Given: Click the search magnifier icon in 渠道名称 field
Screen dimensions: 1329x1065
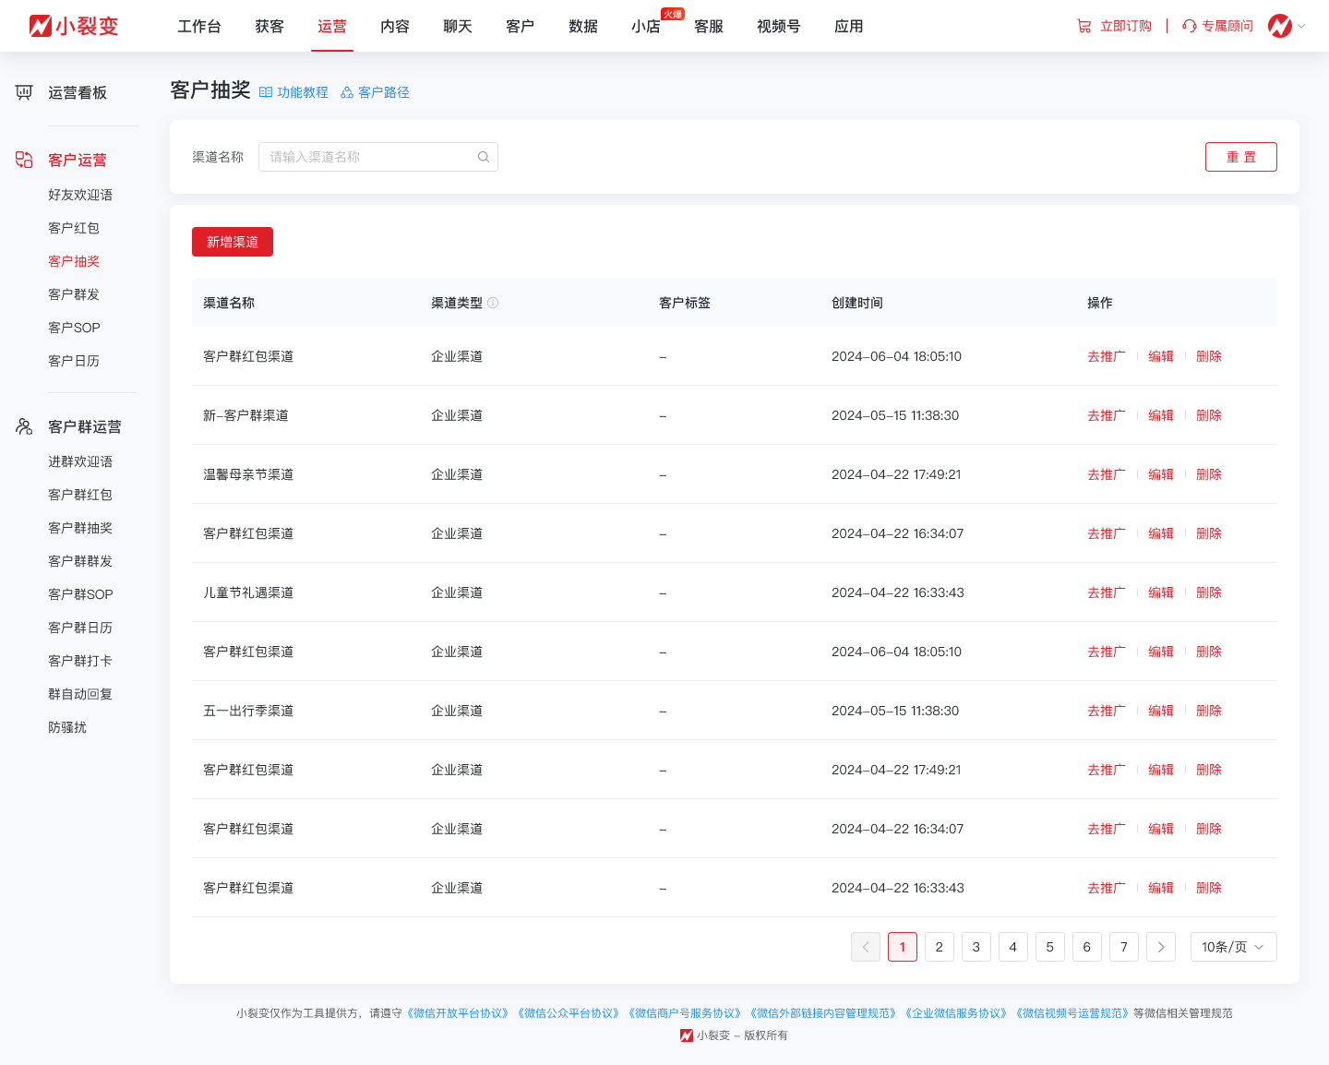Looking at the screenshot, I should click(484, 157).
